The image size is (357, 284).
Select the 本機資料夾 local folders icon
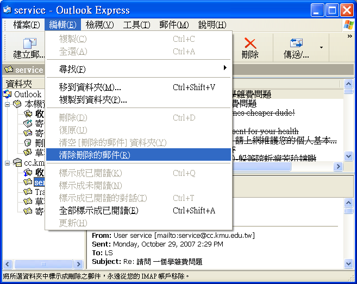coord(17,104)
